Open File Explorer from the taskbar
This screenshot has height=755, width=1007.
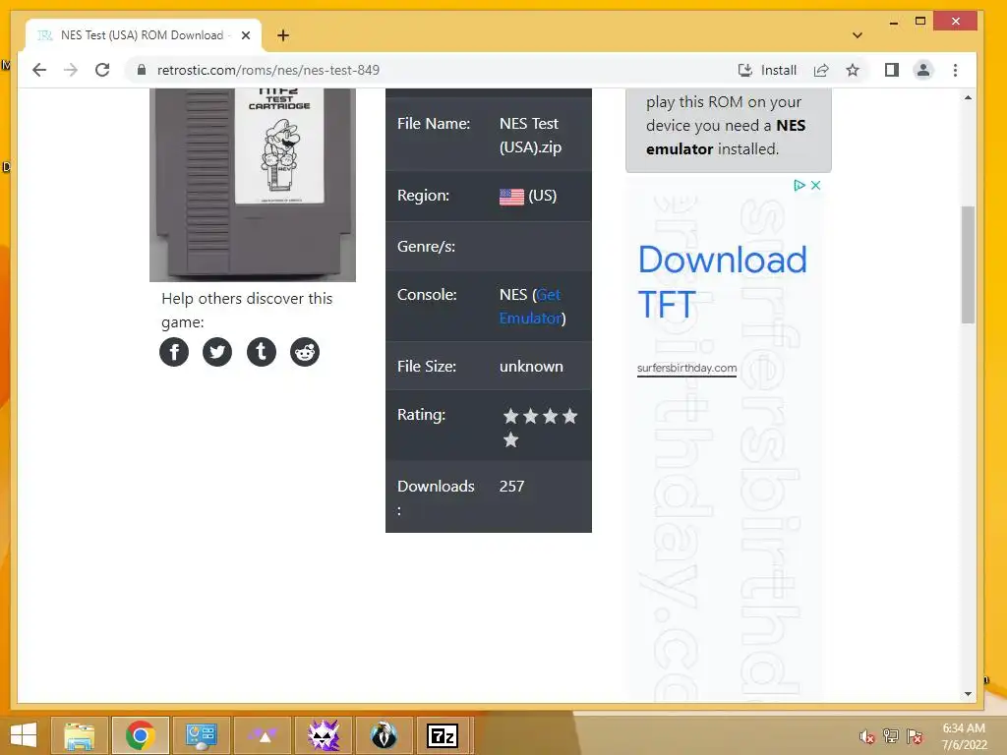[x=79, y=735]
